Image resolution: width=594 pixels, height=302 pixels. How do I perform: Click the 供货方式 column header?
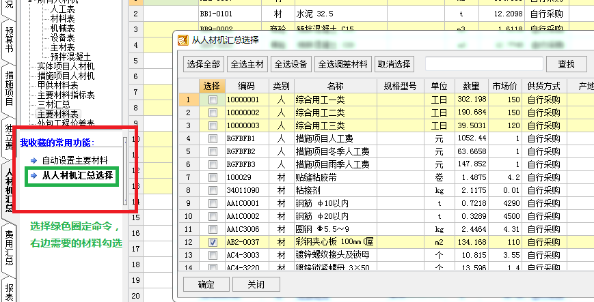click(x=544, y=86)
